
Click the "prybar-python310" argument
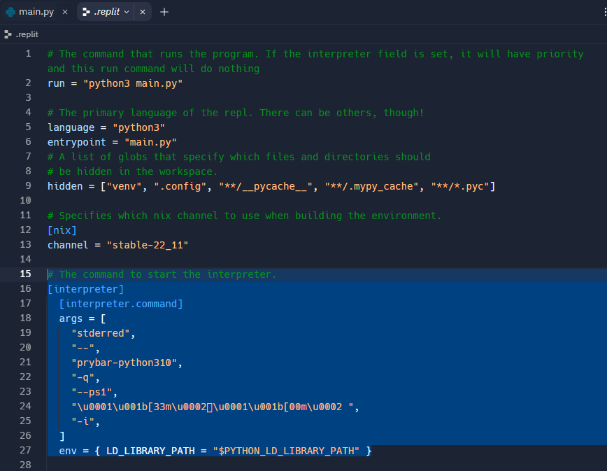coord(124,363)
